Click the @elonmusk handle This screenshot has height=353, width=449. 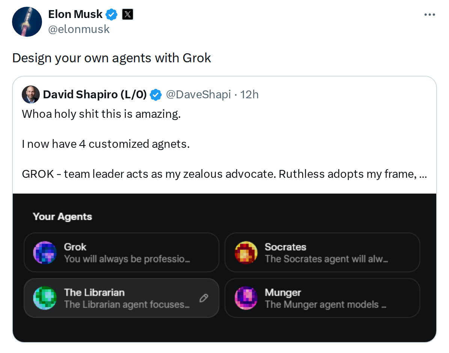pyautogui.click(x=79, y=29)
